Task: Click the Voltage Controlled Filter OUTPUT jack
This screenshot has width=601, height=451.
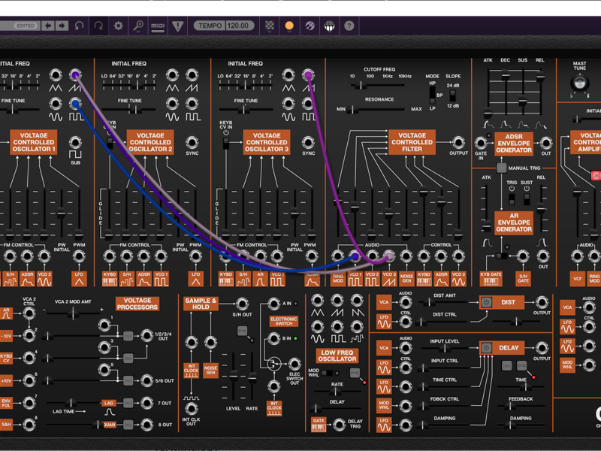Action: pyautogui.click(x=458, y=141)
